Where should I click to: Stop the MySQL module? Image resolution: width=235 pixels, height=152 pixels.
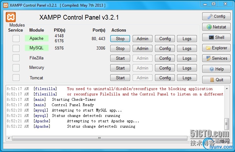[x=120, y=48]
